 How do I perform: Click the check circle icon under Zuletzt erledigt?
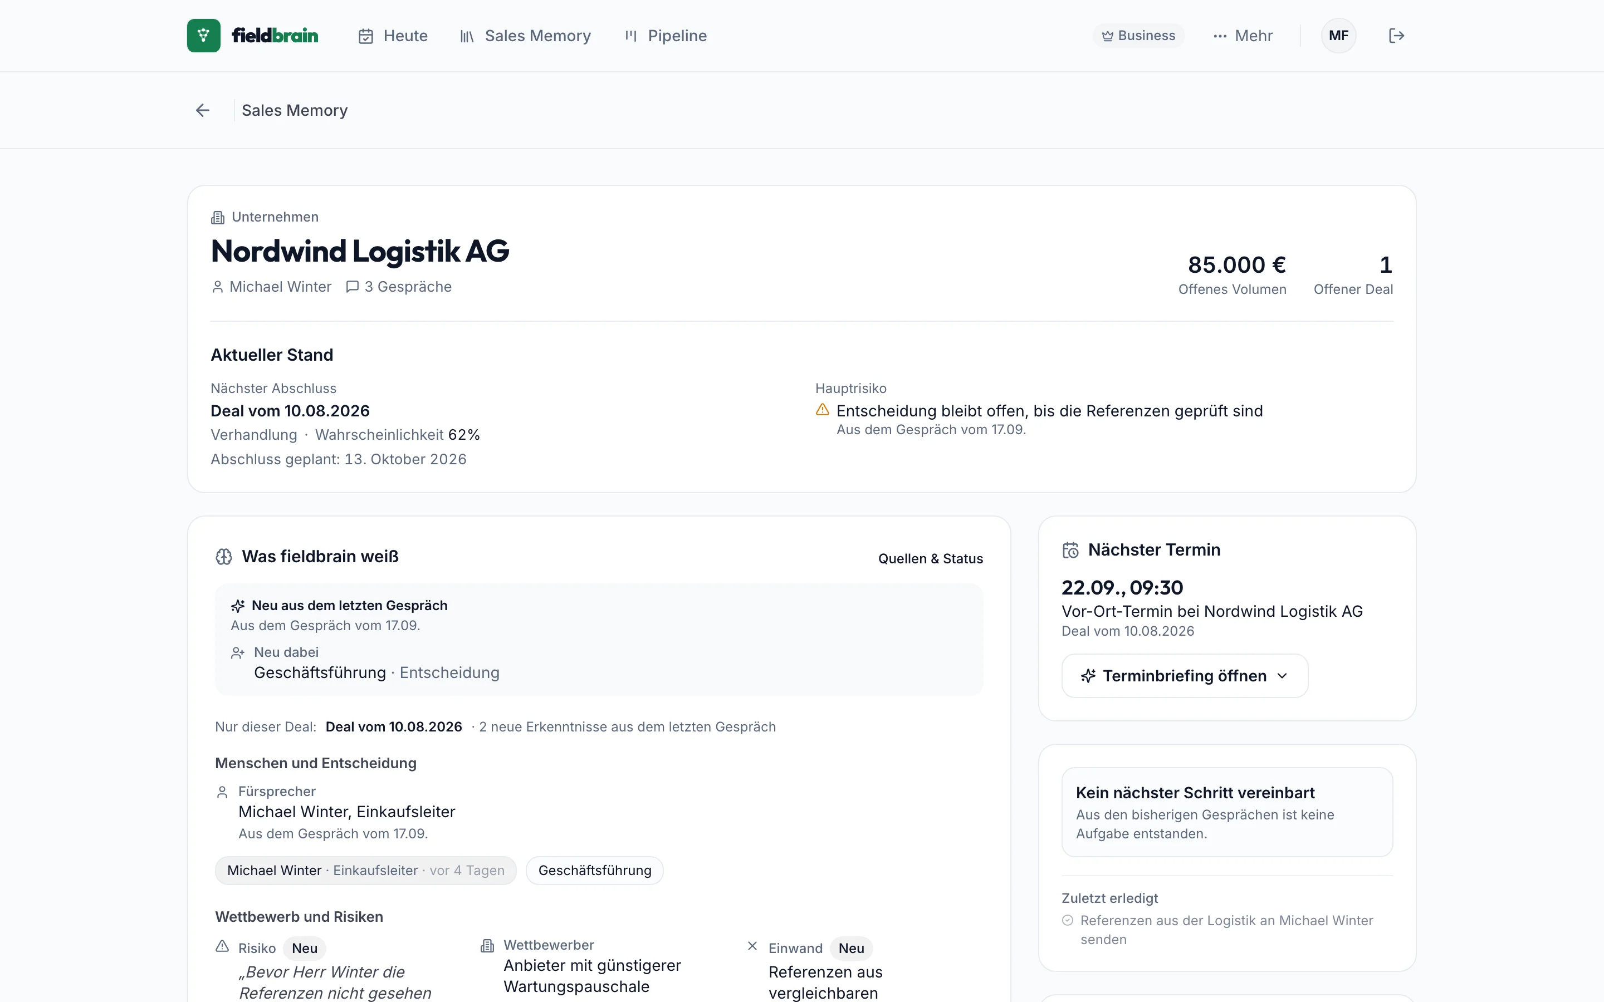pos(1067,921)
